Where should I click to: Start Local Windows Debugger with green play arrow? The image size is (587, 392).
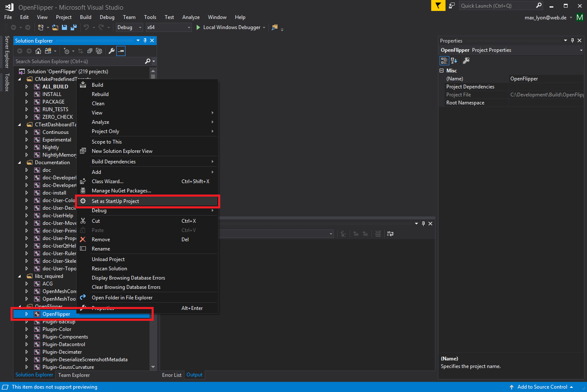[198, 27]
